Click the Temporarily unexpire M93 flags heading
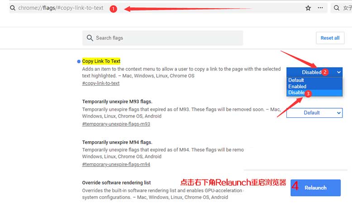352x203 pixels. pos(117,101)
